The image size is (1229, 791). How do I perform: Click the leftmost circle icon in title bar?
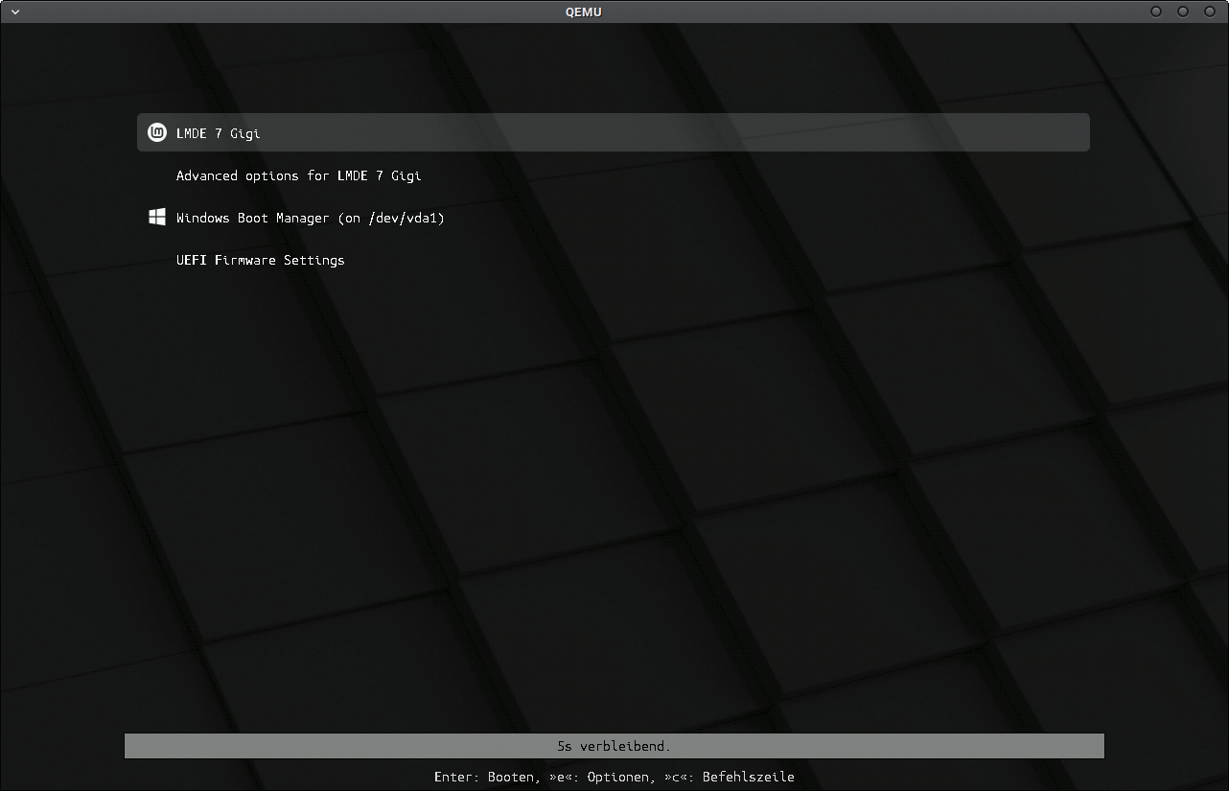click(1155, 12)
